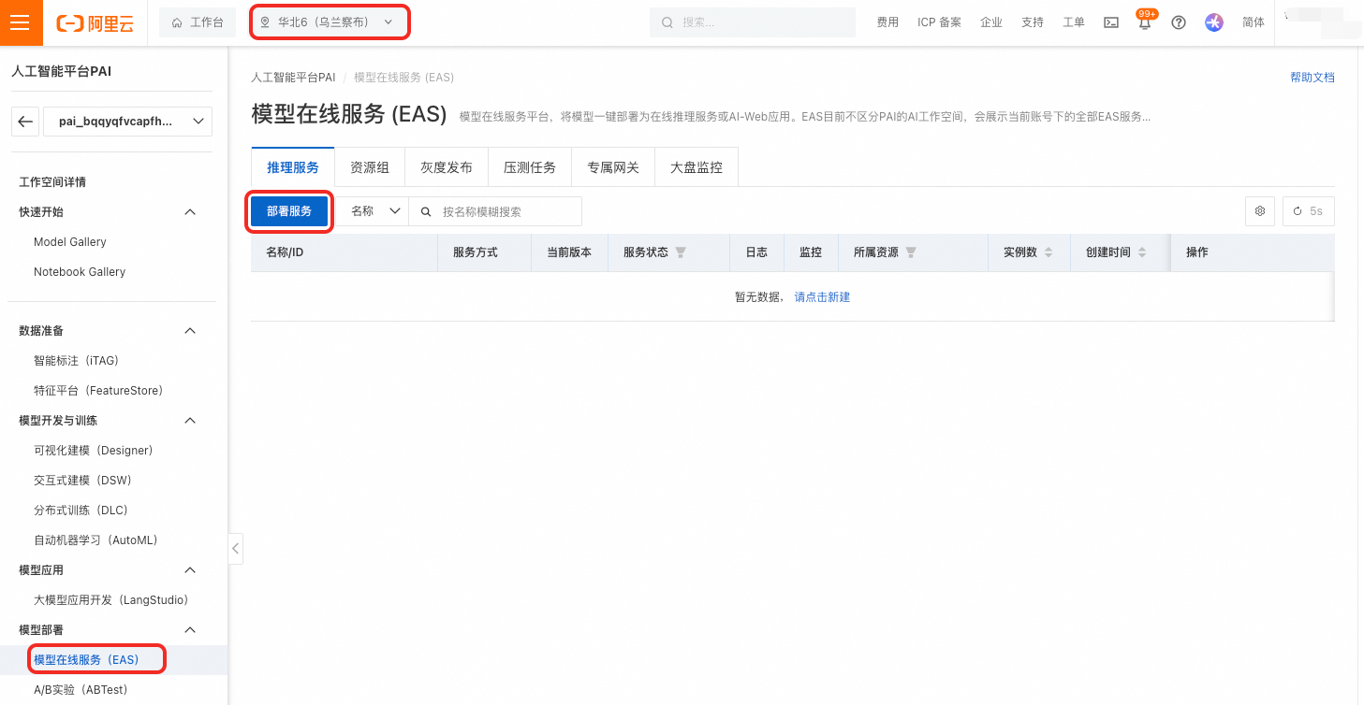Select model online service EAS in sidebar
The height and width of the screenshot is (705, 1364).
pos(86,660)
